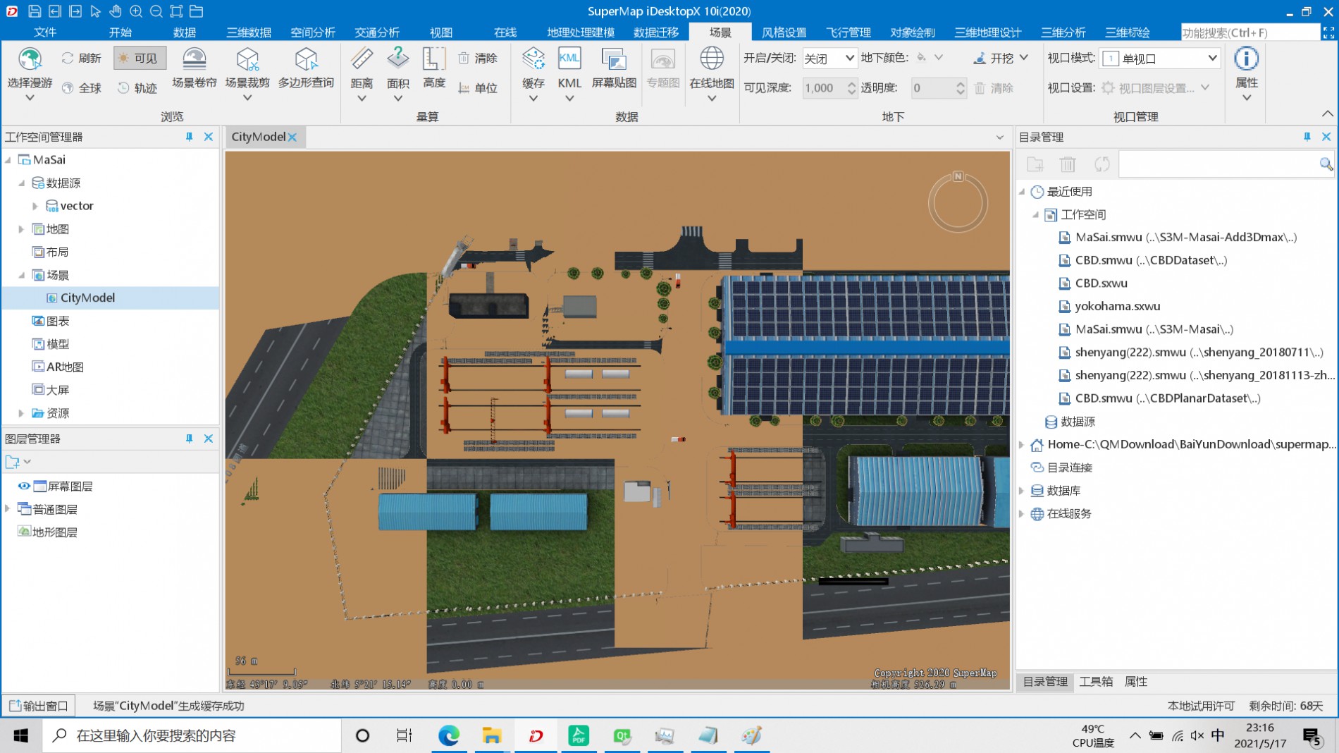Switch to the 三维数据 ribbon tab
The height and width of the screenshot is (753, 1339).
(x=249, y=32)
